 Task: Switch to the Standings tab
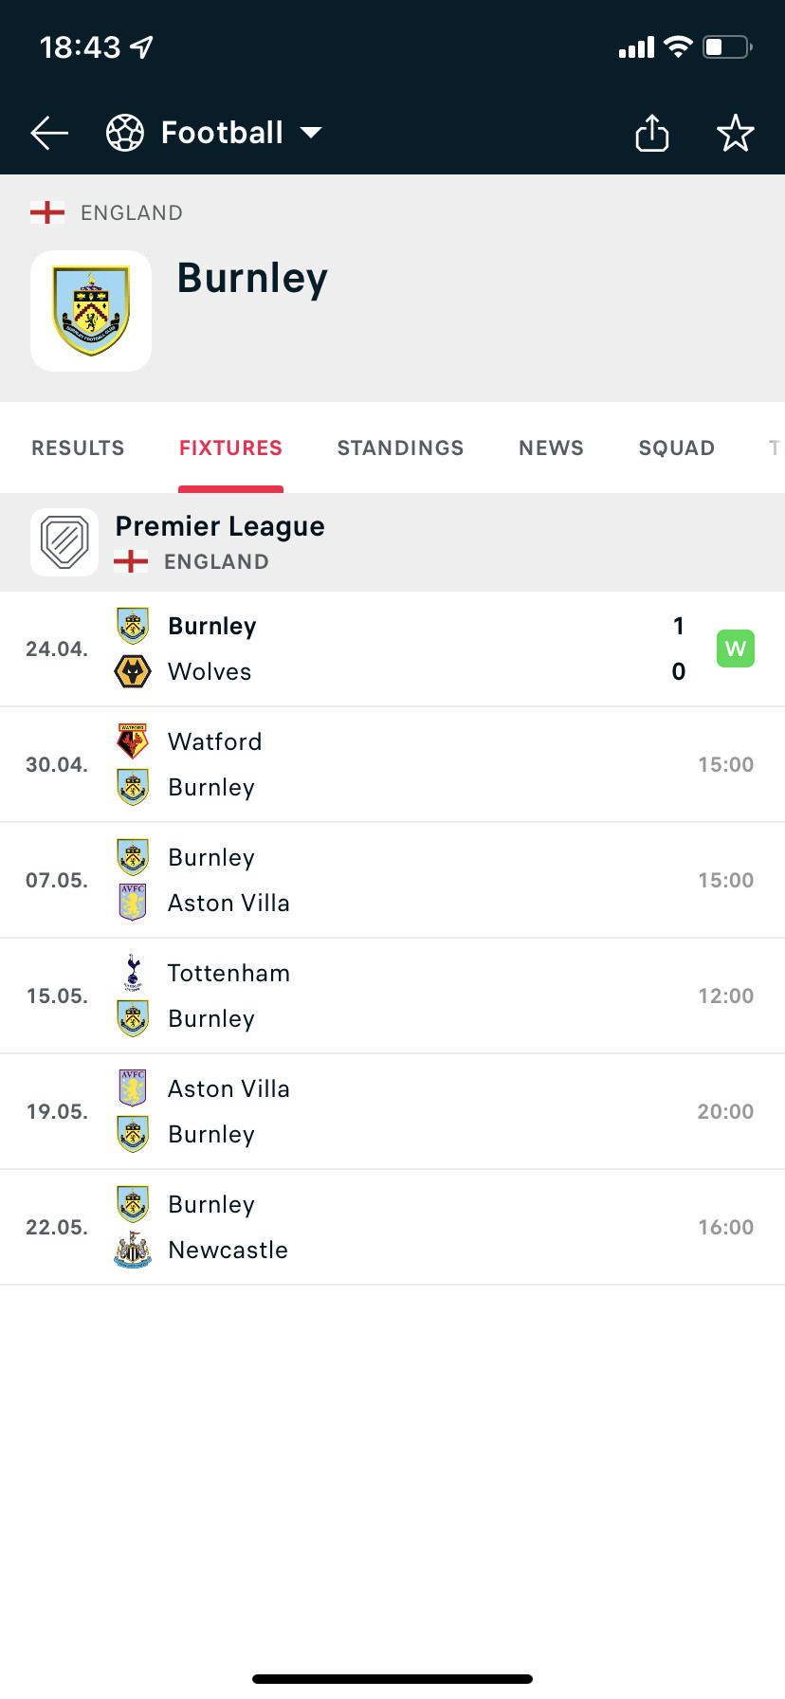(400, 448)
